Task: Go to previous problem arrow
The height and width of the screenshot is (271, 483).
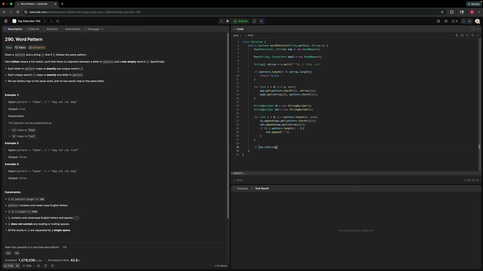Action: click(45, 21)
